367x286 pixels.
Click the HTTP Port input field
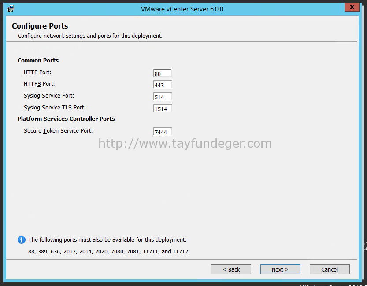(x=163, y=73)
